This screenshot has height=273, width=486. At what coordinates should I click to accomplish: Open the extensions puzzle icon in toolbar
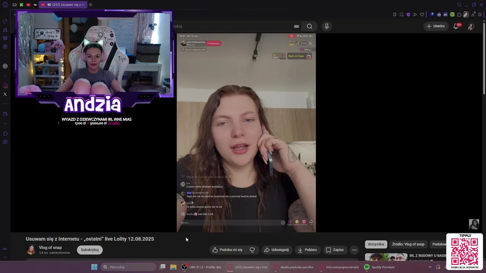click(x=459, y=15)
